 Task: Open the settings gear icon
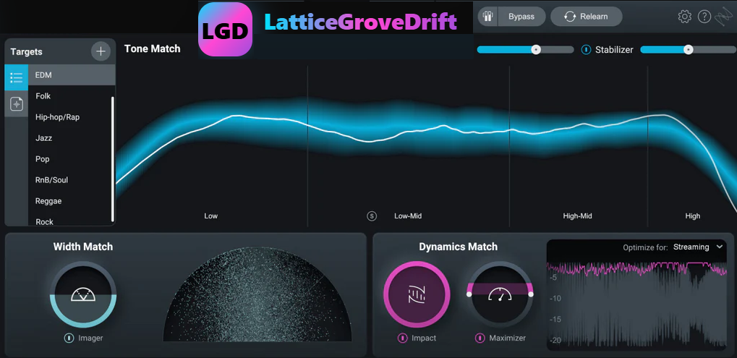pyautogui.click(x=684, y=17)
